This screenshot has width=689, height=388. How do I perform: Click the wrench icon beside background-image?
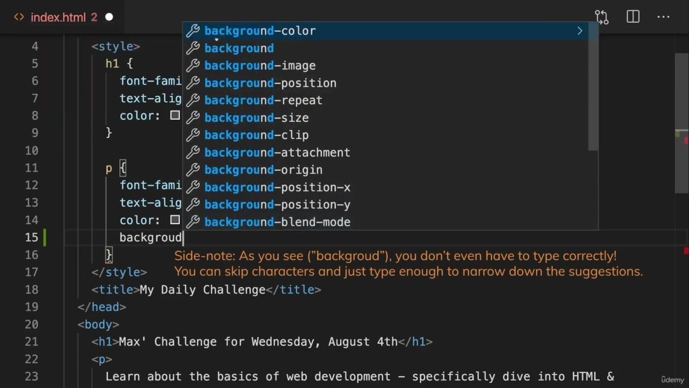pyautogui.click(x=193, y=66)
